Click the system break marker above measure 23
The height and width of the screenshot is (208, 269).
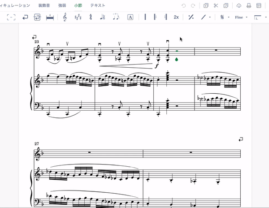[35, 37]
